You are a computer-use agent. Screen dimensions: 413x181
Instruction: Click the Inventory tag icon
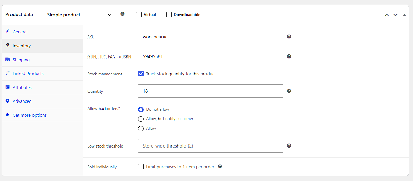pyautogui.click(x=8, y=45)
